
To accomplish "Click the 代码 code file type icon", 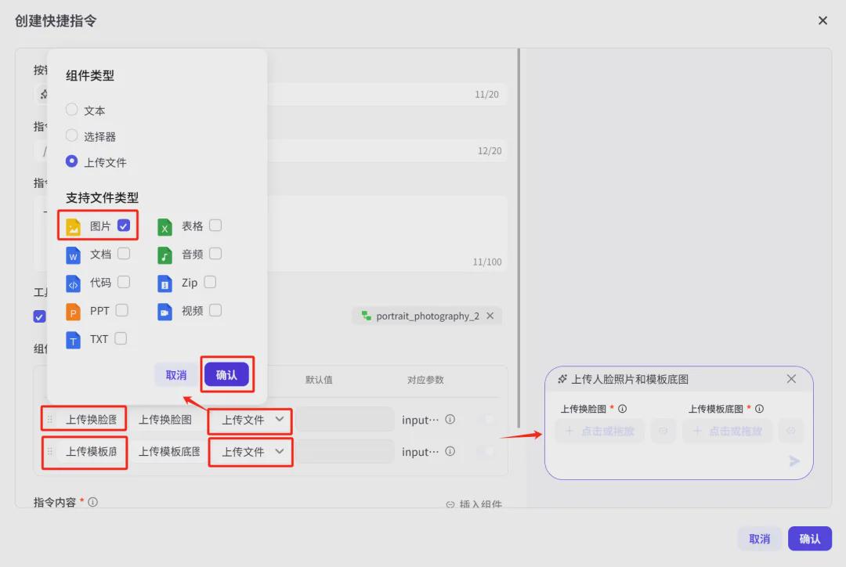I will 74,283.
